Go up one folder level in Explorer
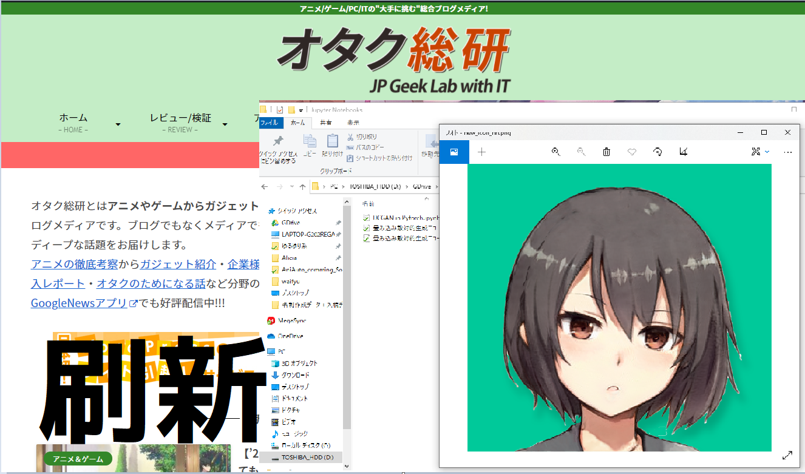The width and height of the screenshot is (805, 474). (302, 187)
